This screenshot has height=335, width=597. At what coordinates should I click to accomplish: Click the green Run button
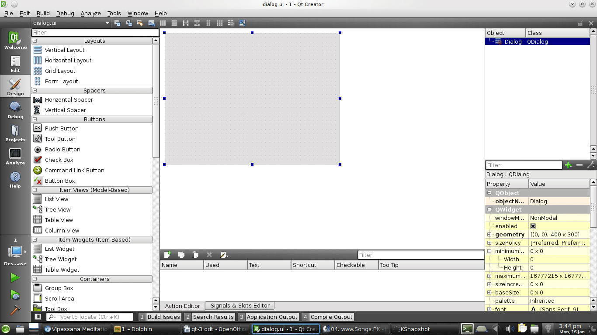tap(15, 277)
